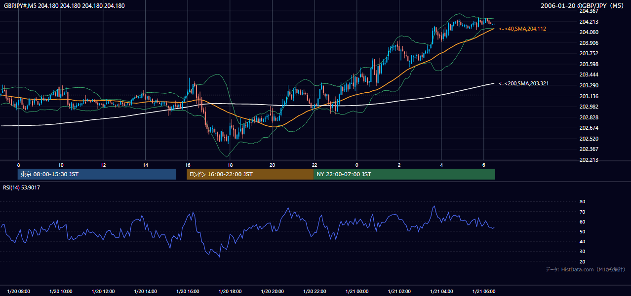631x296 pixels.
Task: Click date label 1/20 20:00 at the bottom
Action: (x=273, y=292)
